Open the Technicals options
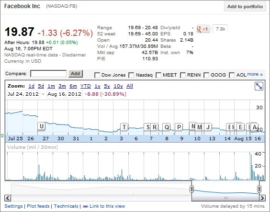 (x=66, y=206)
